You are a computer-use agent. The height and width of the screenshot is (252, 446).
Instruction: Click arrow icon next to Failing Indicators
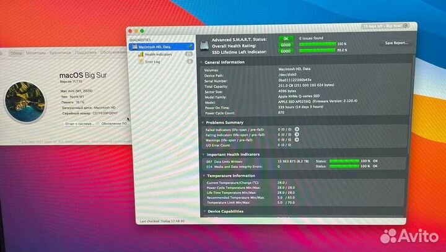(x=297, y=134)
